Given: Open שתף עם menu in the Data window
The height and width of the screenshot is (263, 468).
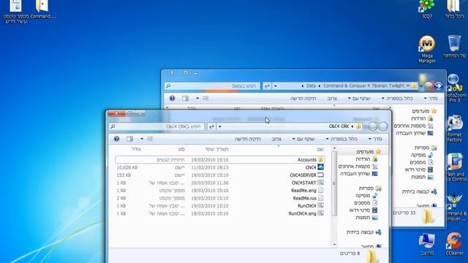Looking at the screenshot, I should point(359,99).
